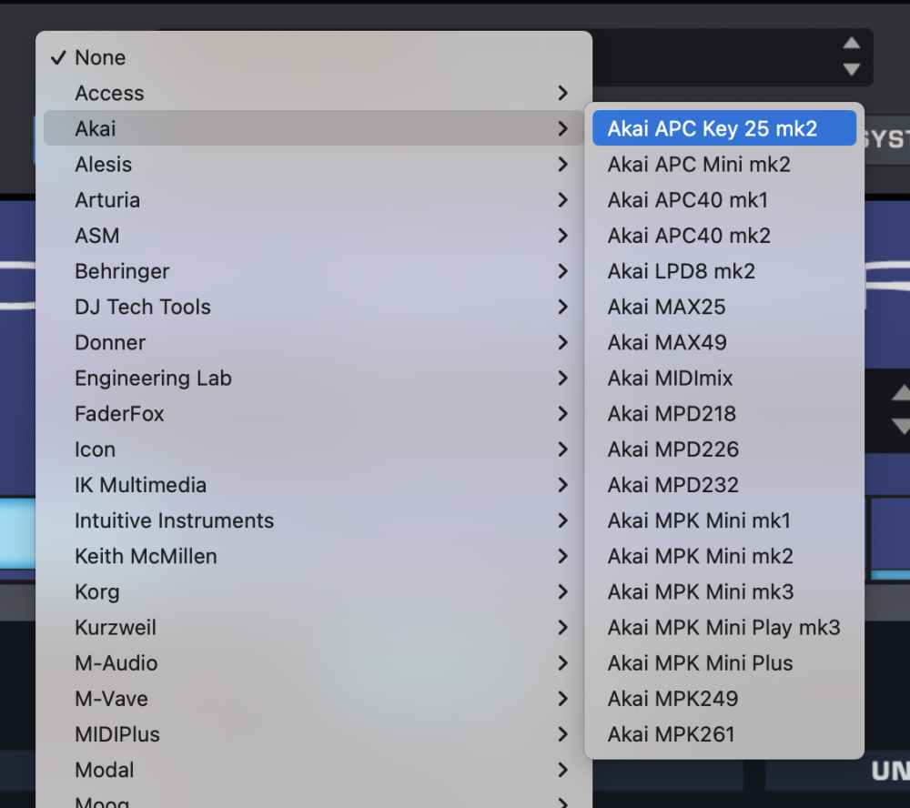Open the Donner submenu
Image resolution: width=910 pixels, height=808 pixels.
pyautogui.click(x=313, y=342)
